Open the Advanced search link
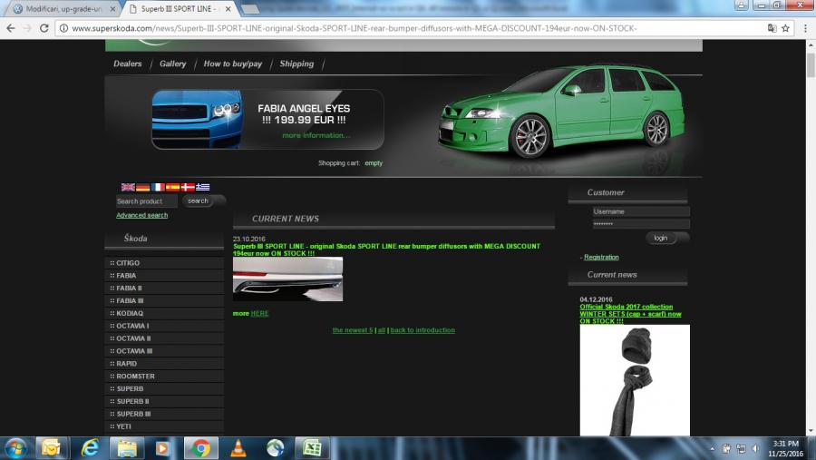816x460 pixels. pos(142,215)
